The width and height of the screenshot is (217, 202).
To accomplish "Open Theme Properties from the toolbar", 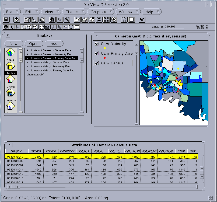I will [x=27, y=20].
